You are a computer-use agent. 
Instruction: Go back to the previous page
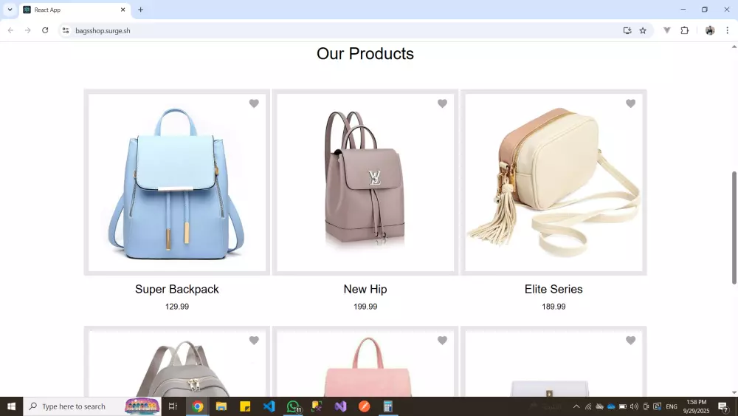coord(10,30)
